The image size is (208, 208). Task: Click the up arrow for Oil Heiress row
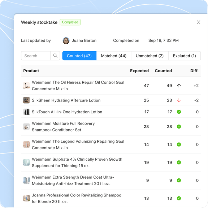[x=179, y=86]
